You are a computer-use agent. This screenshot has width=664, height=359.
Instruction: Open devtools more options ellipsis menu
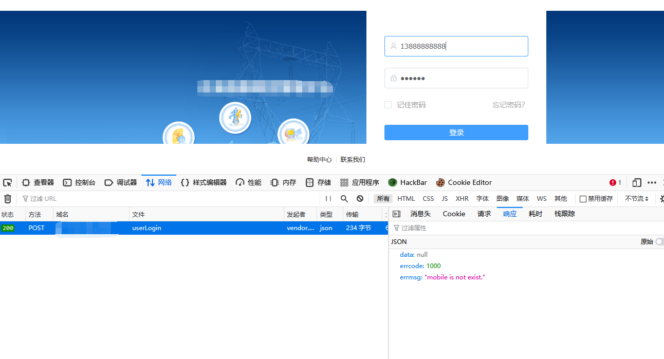click(652, 182)
